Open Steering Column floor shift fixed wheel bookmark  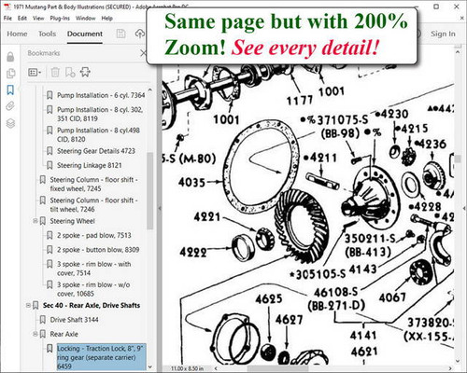point(93,184)
